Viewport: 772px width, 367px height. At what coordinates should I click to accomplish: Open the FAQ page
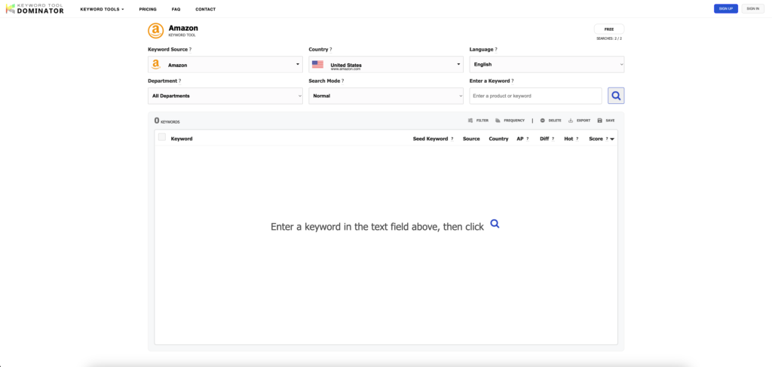coord(176,9)
